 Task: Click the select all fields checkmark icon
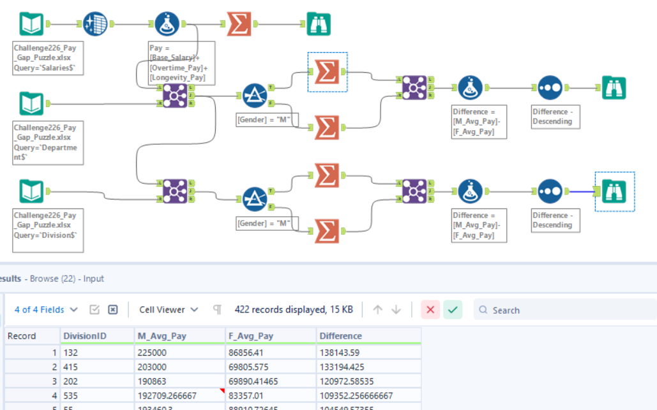(94, 310)
